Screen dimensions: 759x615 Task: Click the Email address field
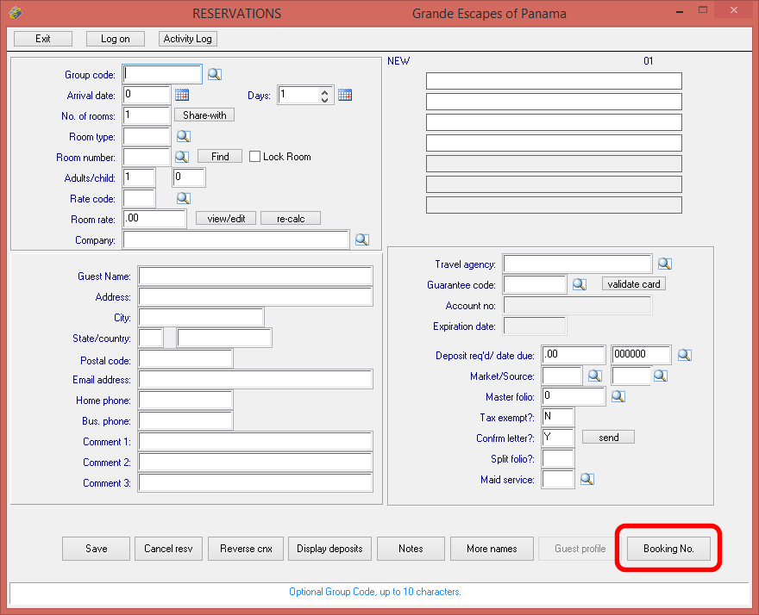(255, 380)
